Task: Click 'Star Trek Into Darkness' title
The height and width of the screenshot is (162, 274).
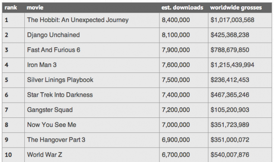Action: tap(60, 95)
